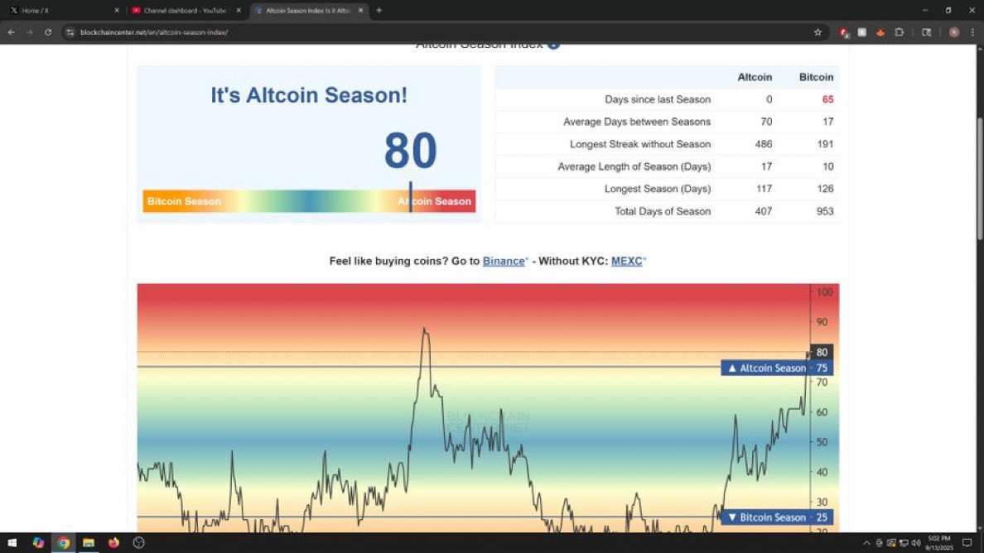Image resolution: width=984 pixels, height=553 pixels.
Task: Select the Altcoin Season Index tab
Action: click(x=309, y=10)
